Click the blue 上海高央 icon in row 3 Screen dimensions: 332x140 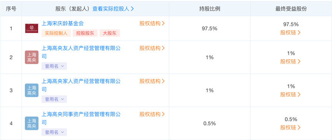tap(32, 90)
